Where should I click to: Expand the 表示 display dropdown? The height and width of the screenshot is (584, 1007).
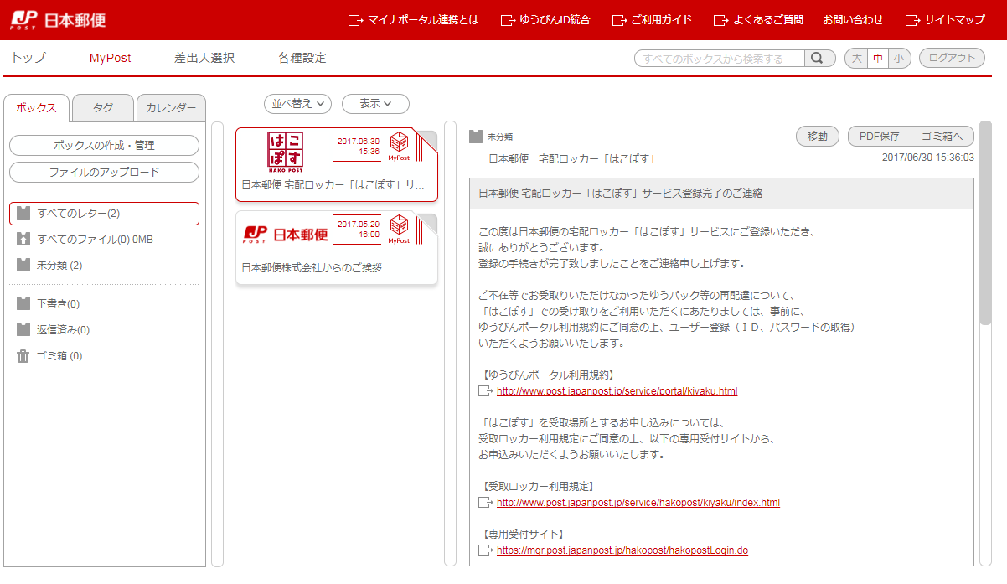click(x=375, y=103)
